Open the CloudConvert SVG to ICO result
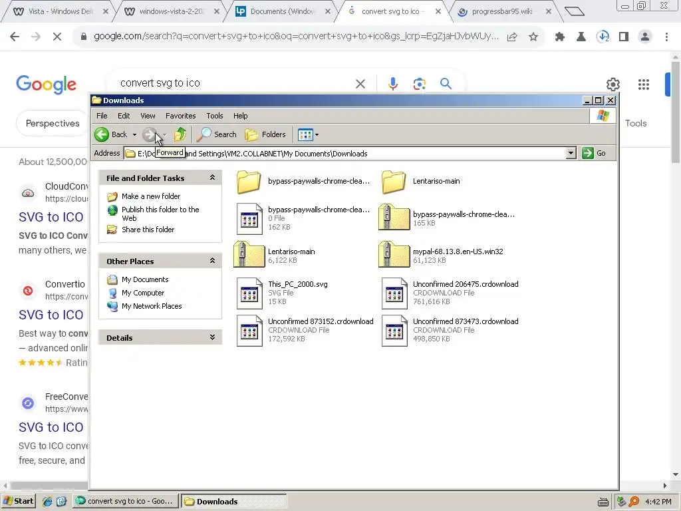Screen dimensions: 681x511 coord(51,217)
